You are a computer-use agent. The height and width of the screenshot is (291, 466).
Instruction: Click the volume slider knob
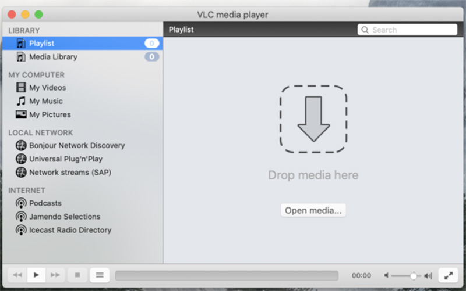414,276
